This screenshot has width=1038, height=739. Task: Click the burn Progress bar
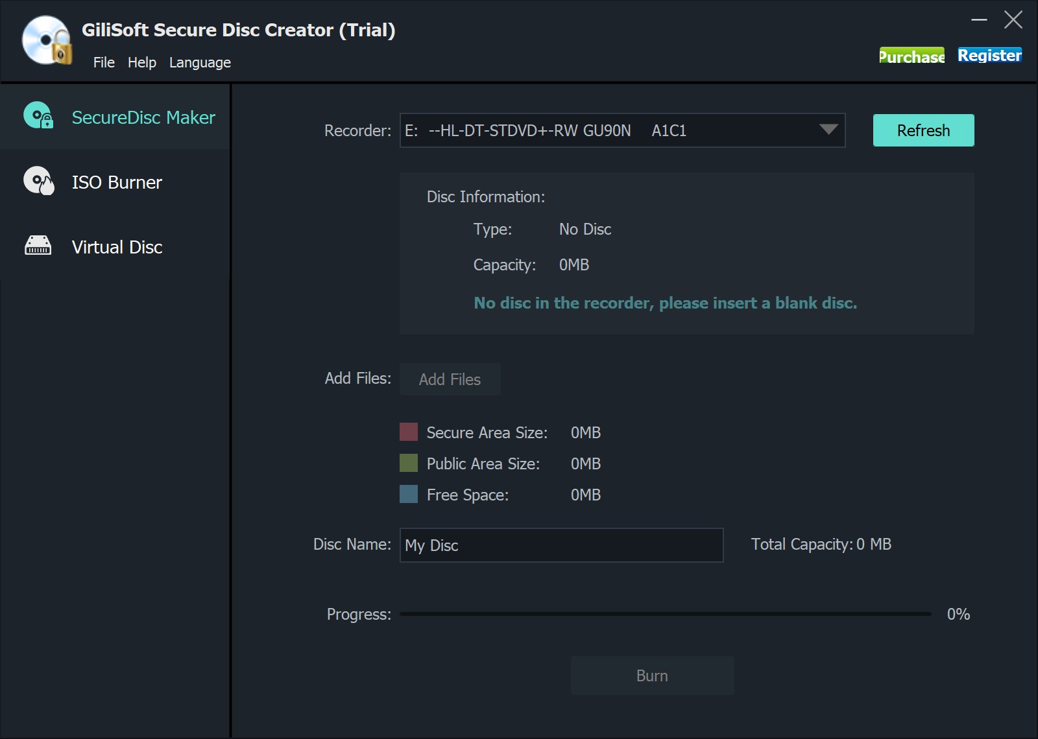pos(665,613)
